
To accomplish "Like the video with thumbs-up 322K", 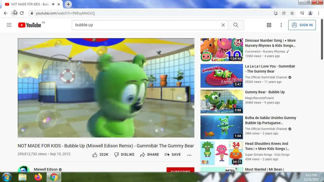I will (100, 155).
